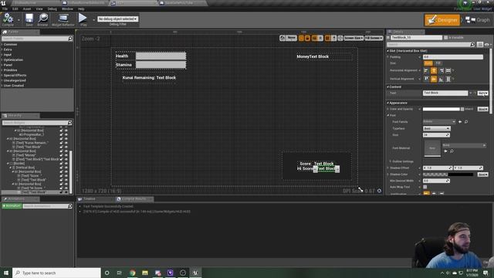
Task: Open the Bind dropdown for Text
Action: pyautogui.click(x=482, y=93)
